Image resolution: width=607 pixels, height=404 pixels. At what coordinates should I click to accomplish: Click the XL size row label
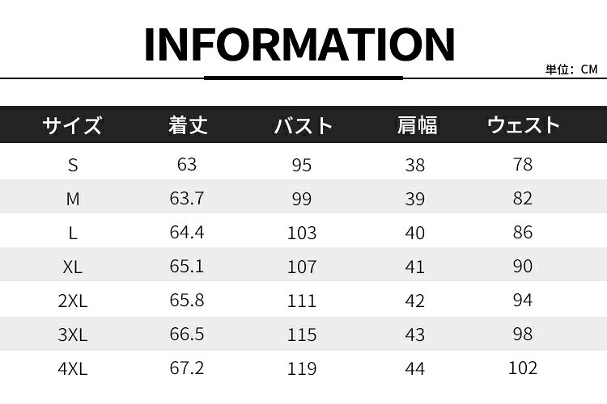(x=73, y=267)
